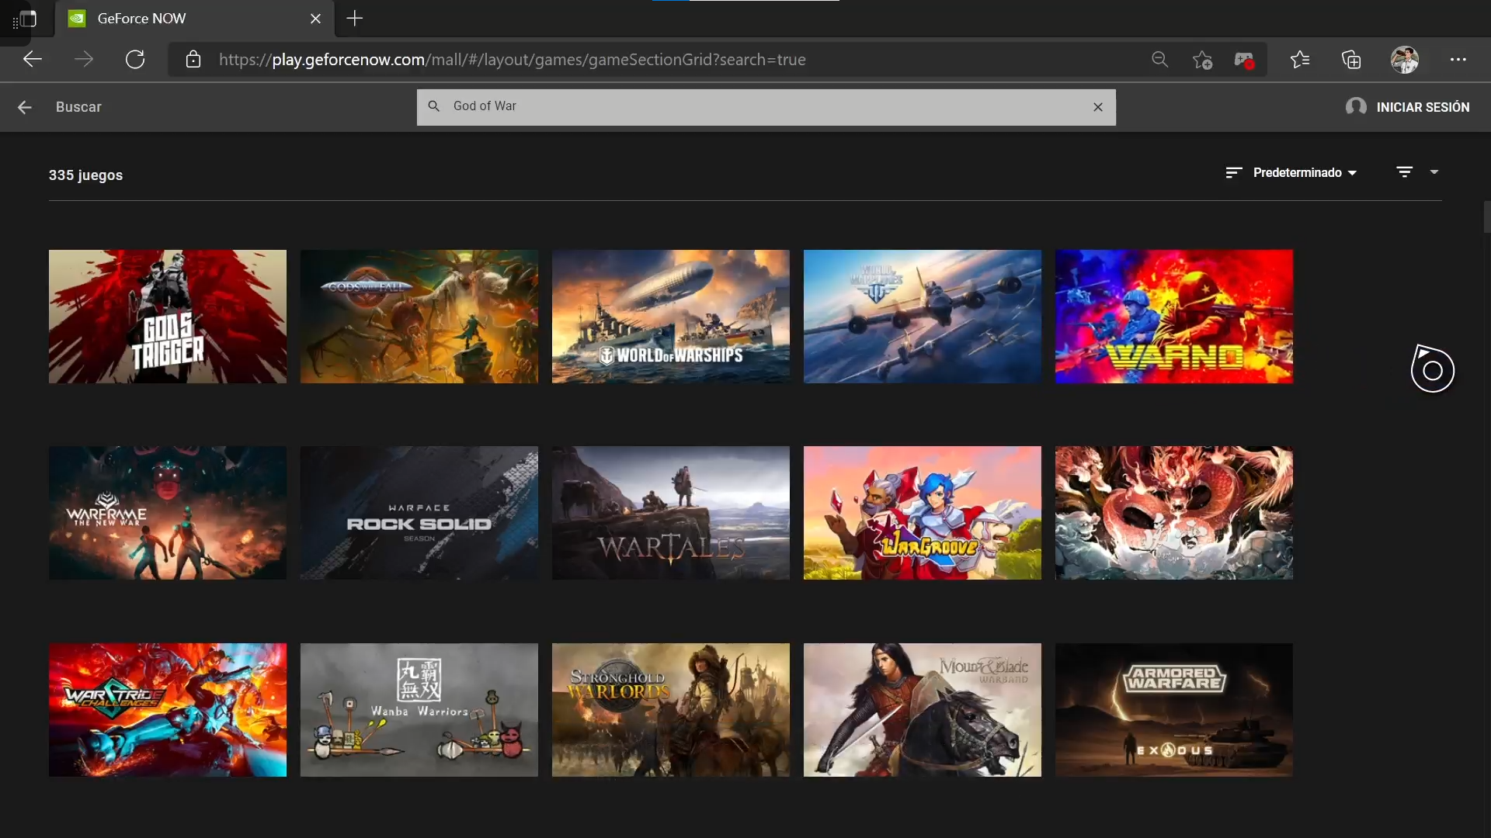Viewport: 1491px width, 838px height.
Task: Click the page vertical scrollbar
Action: 1486,217
